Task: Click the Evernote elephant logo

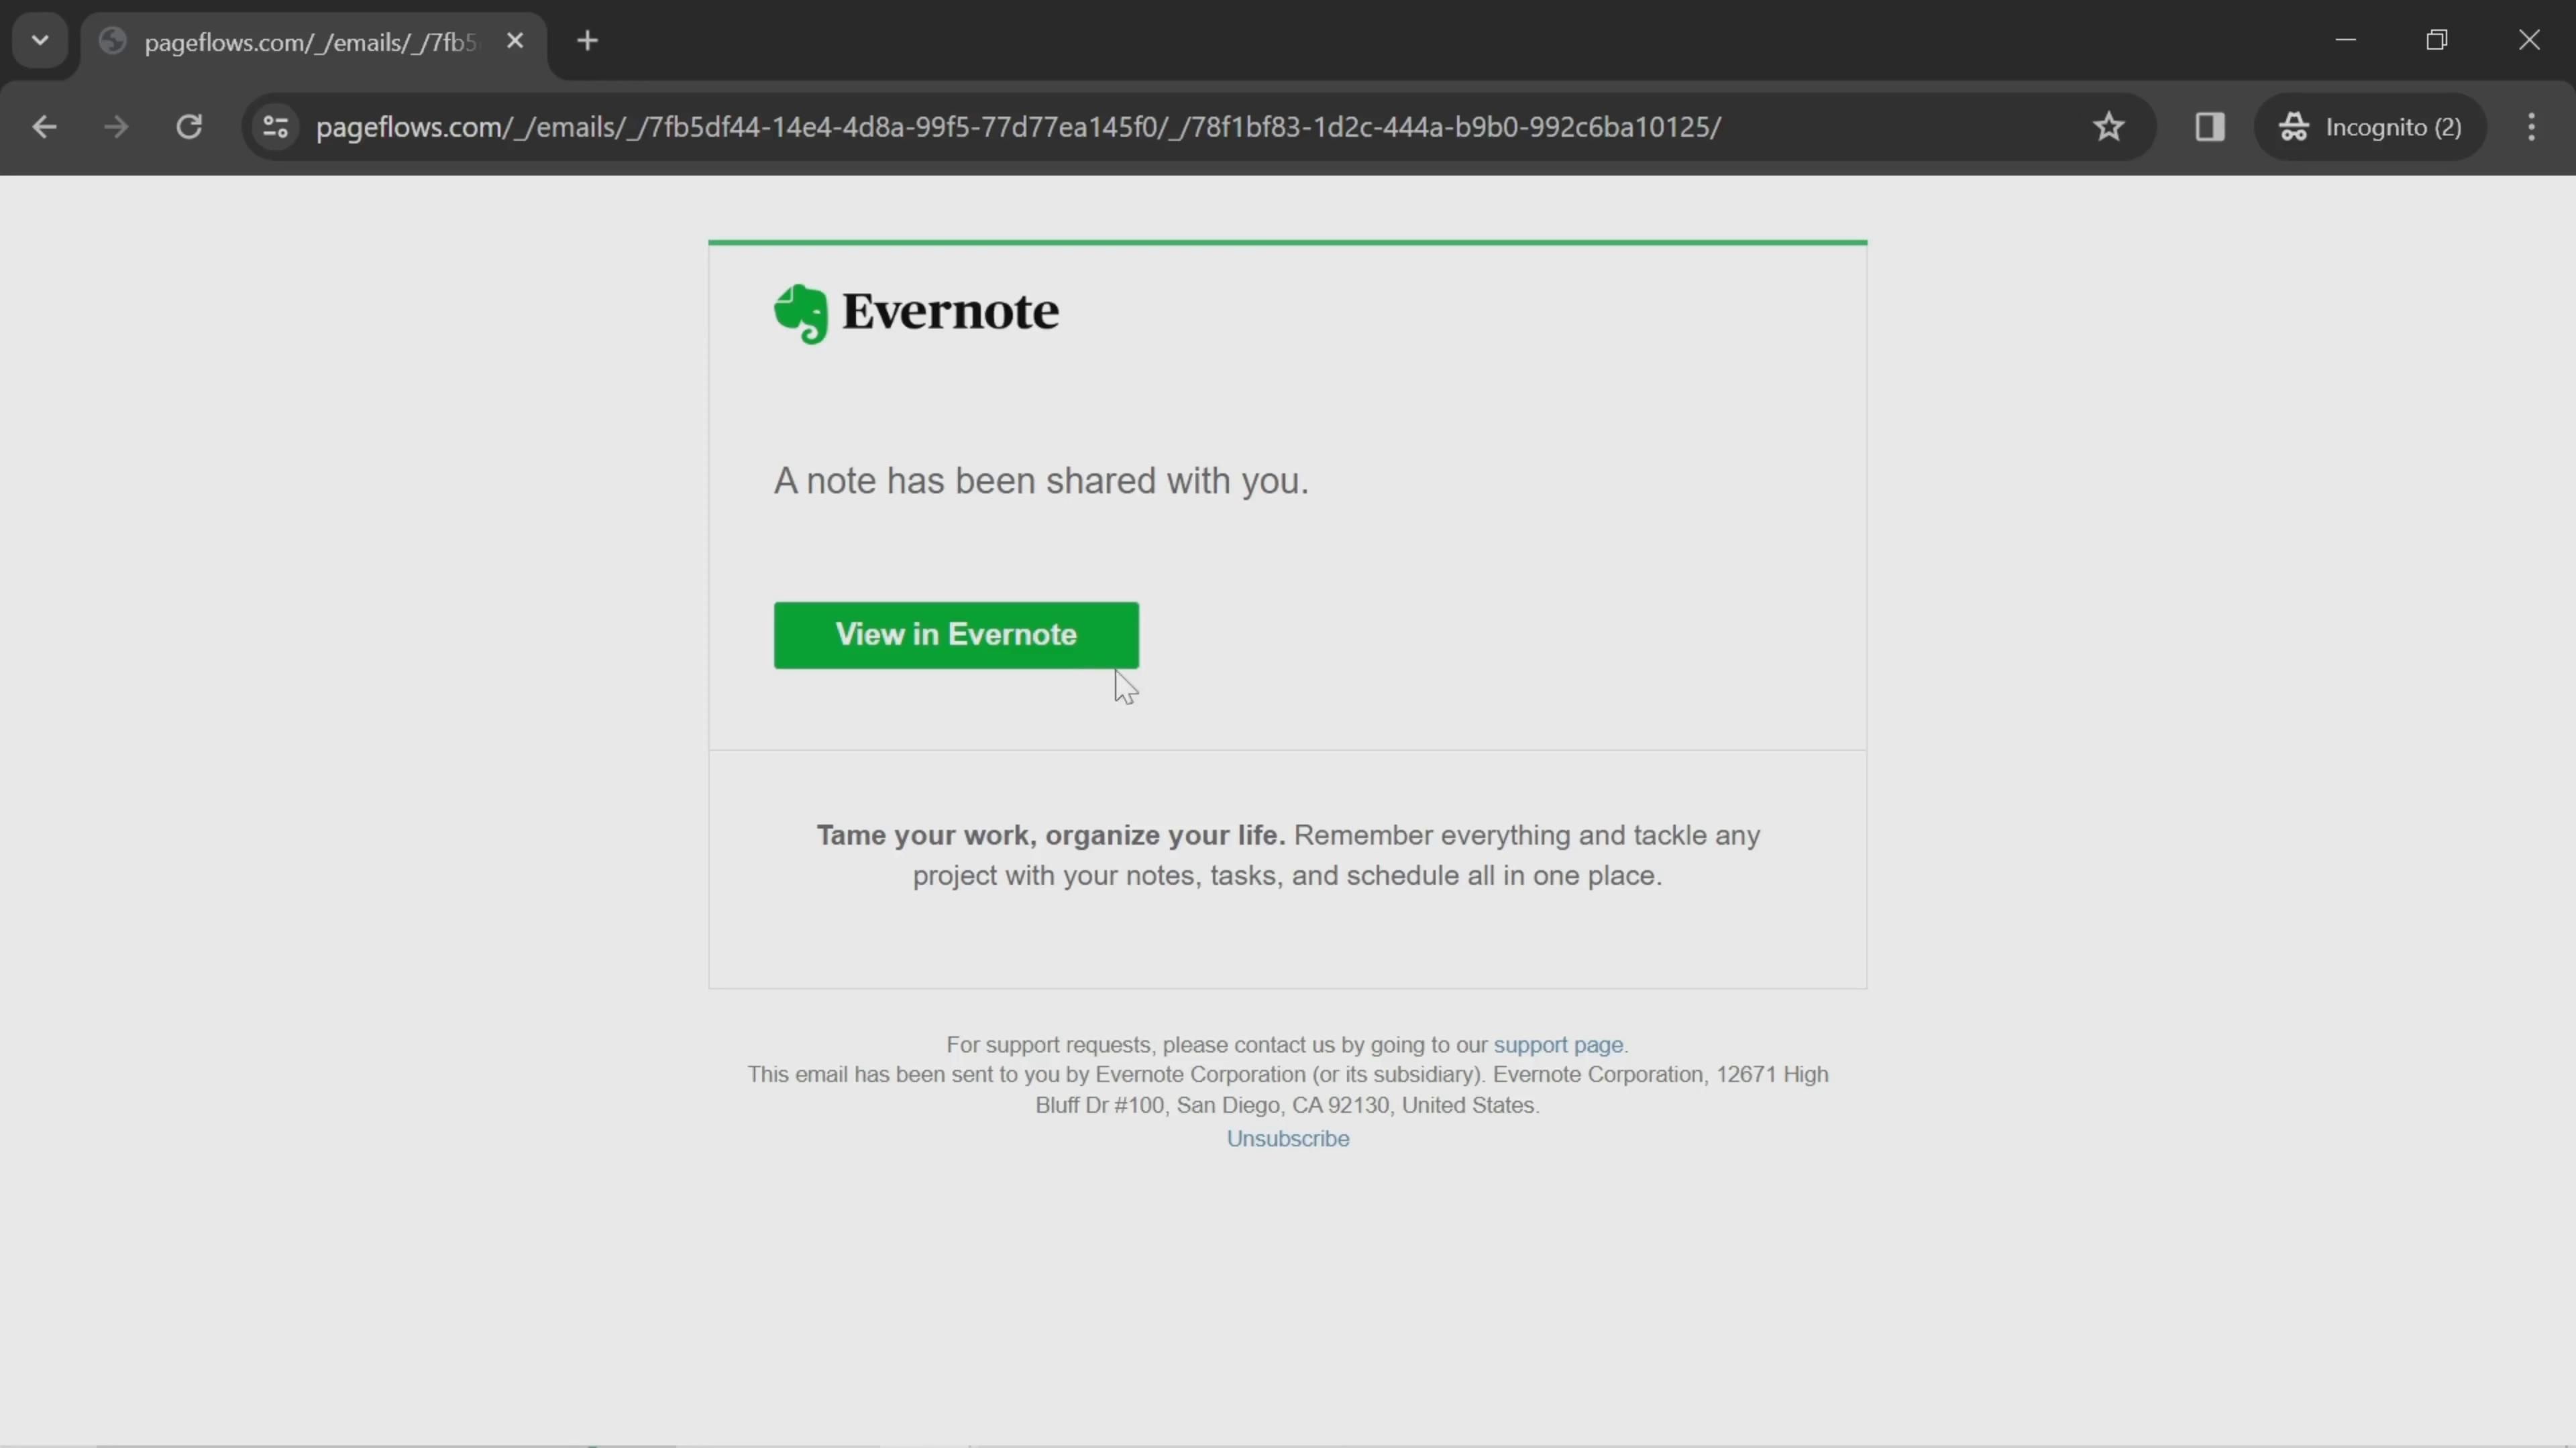Action: point(801,313)
